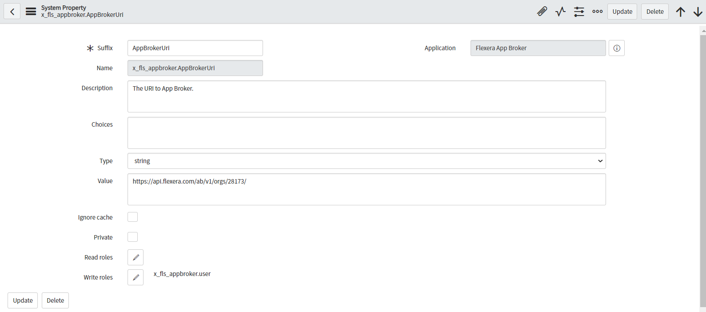
Task: Open the form context hamburger menu
Action: tap(31, 12)
